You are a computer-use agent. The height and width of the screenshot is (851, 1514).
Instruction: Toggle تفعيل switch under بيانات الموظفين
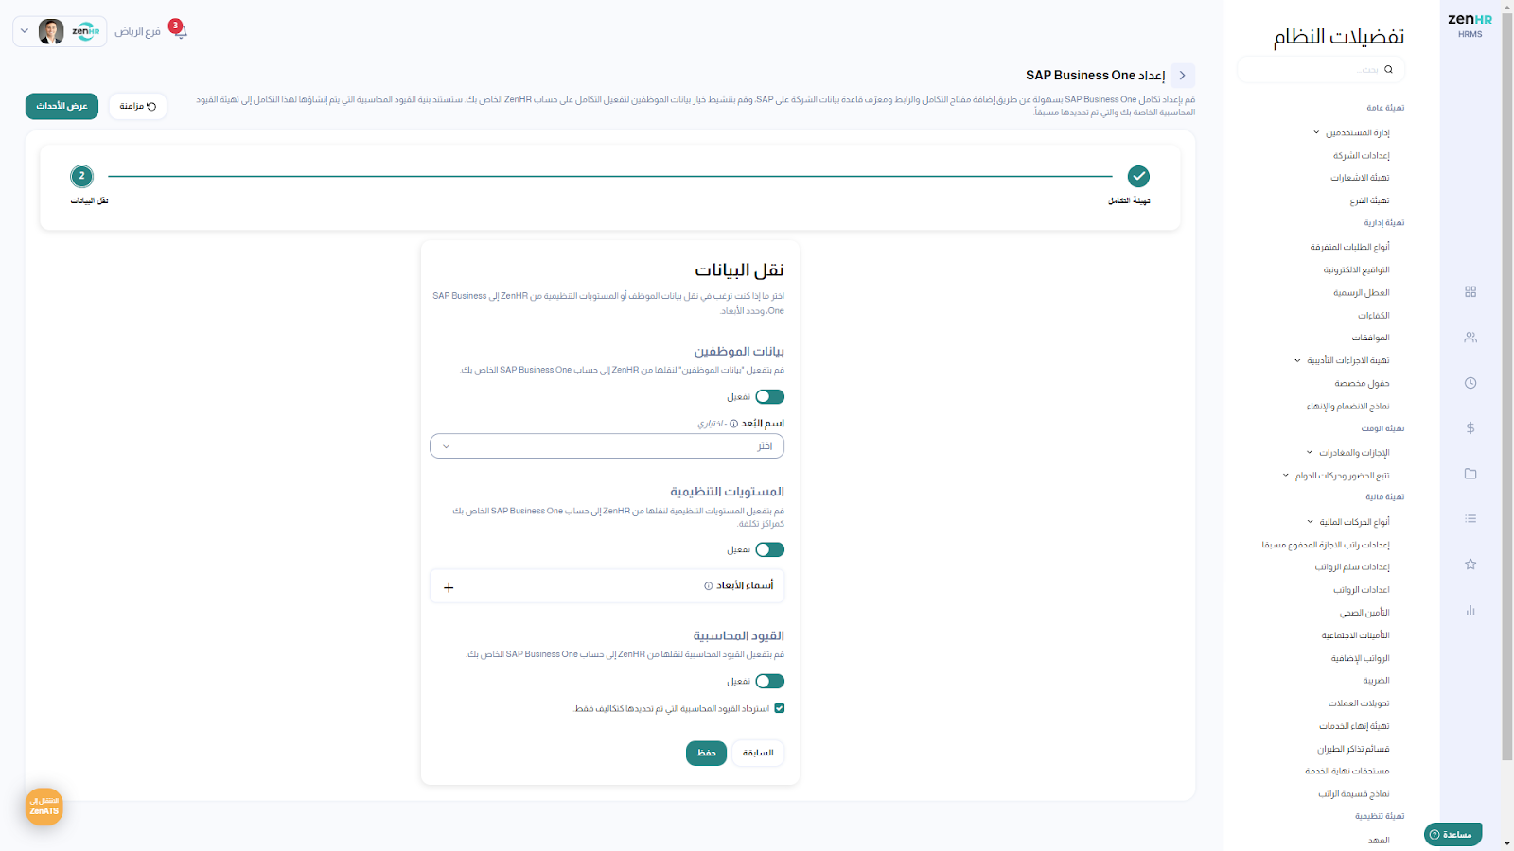[769, 397]
